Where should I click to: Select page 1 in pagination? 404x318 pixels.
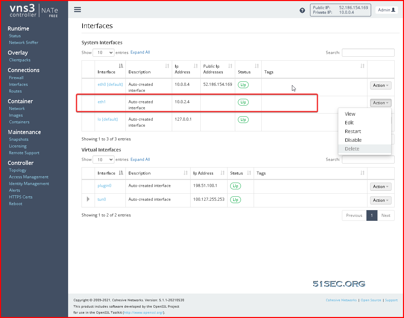click(372, 215)
